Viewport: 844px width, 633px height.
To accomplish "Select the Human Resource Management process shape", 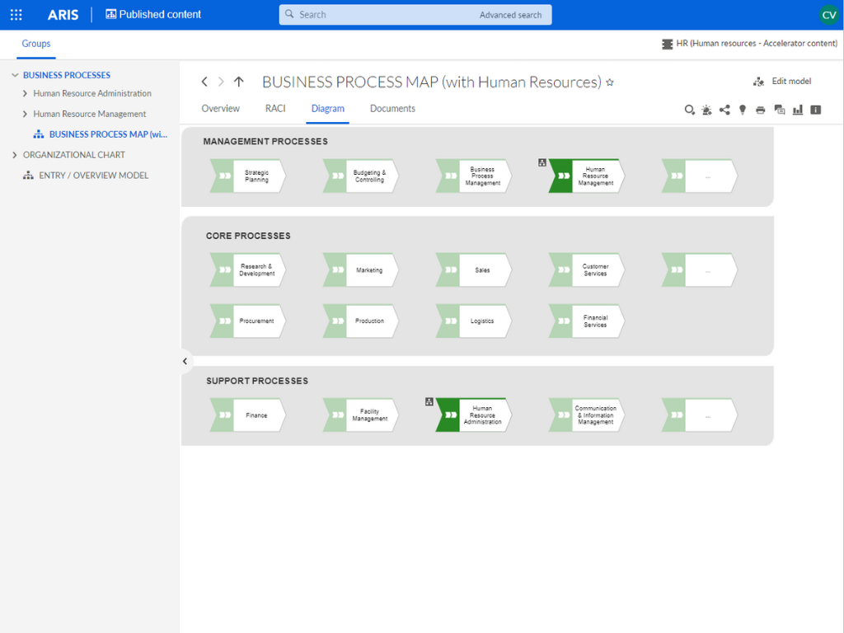I will pos(586,176).
